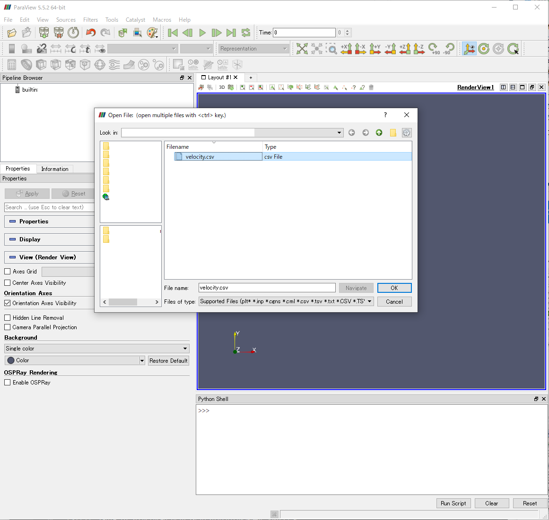549x520 pixels.
Task: Play the animation forward
Action: 202,33
